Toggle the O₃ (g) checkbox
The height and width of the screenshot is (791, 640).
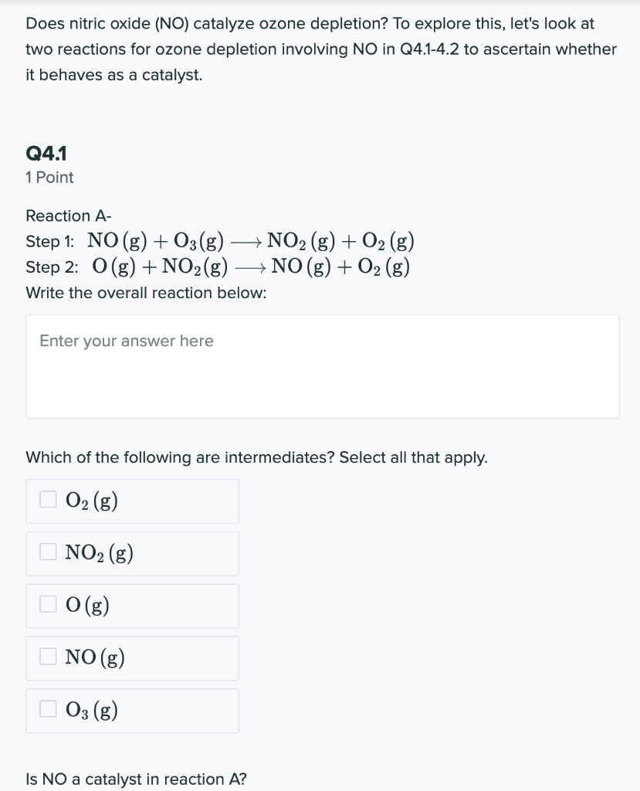(x=48, y=709)
